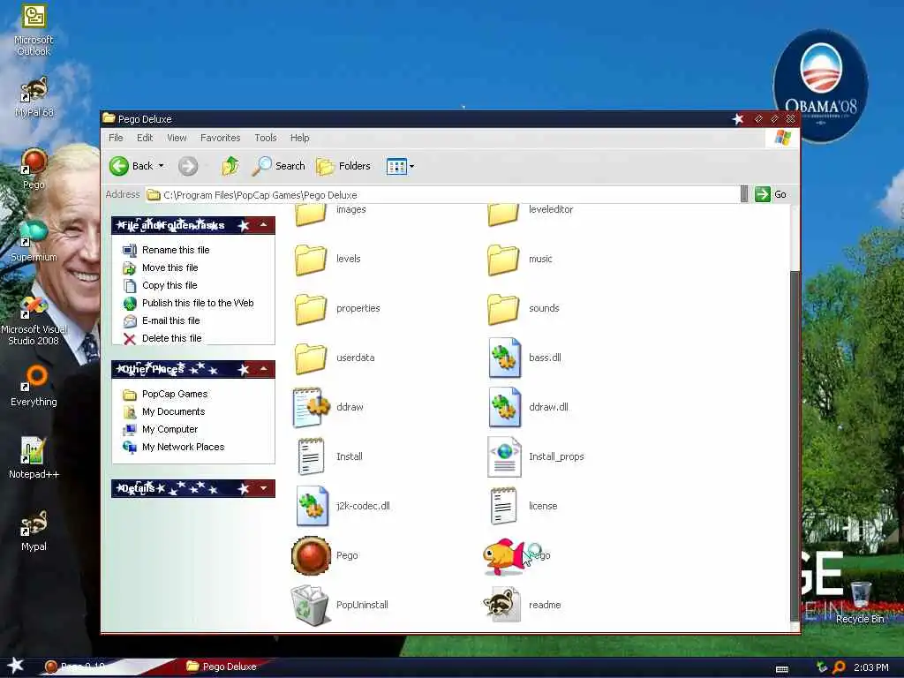Launch MyPal 68 desktop shortcut
The height and width of the screenshot is (678, 904).
(34, 97)
